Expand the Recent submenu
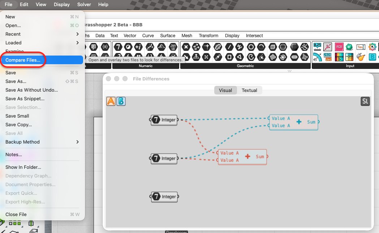 coord(42,34)
